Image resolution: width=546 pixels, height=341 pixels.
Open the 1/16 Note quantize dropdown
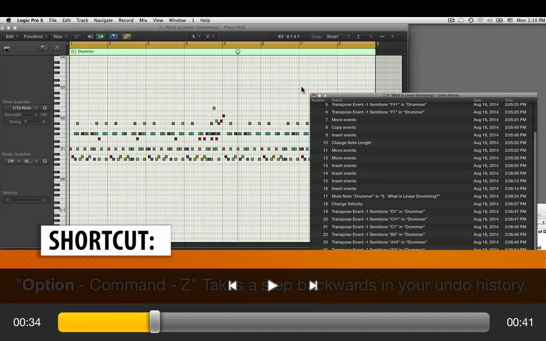tap(21, 108)
